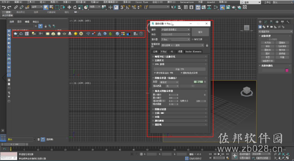Create a Sphere primitive button

[x=268, y=46]
